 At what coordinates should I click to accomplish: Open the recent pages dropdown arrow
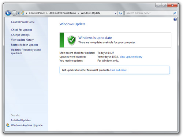pyautogui.click(x=18, y=13)
